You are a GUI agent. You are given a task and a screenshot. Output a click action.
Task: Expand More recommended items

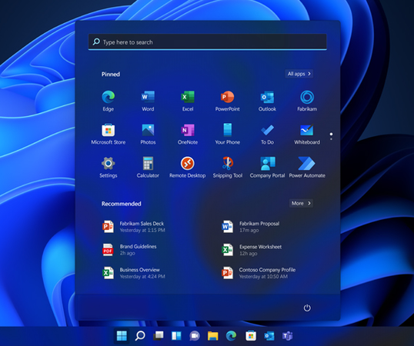pos(301,203)
